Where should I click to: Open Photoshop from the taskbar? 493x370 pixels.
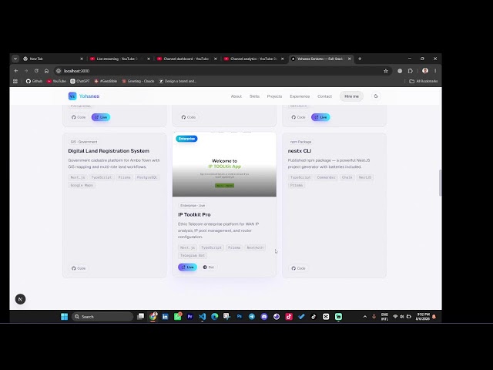tap(240, 317)
